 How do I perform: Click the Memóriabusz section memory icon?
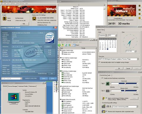click(x=61, y=71)
